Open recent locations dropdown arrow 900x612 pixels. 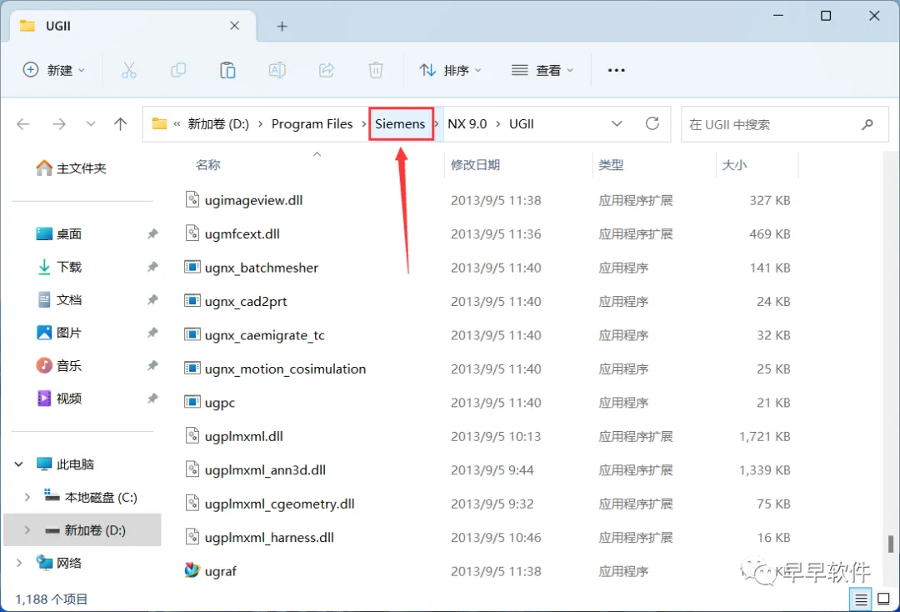(90, 124)
